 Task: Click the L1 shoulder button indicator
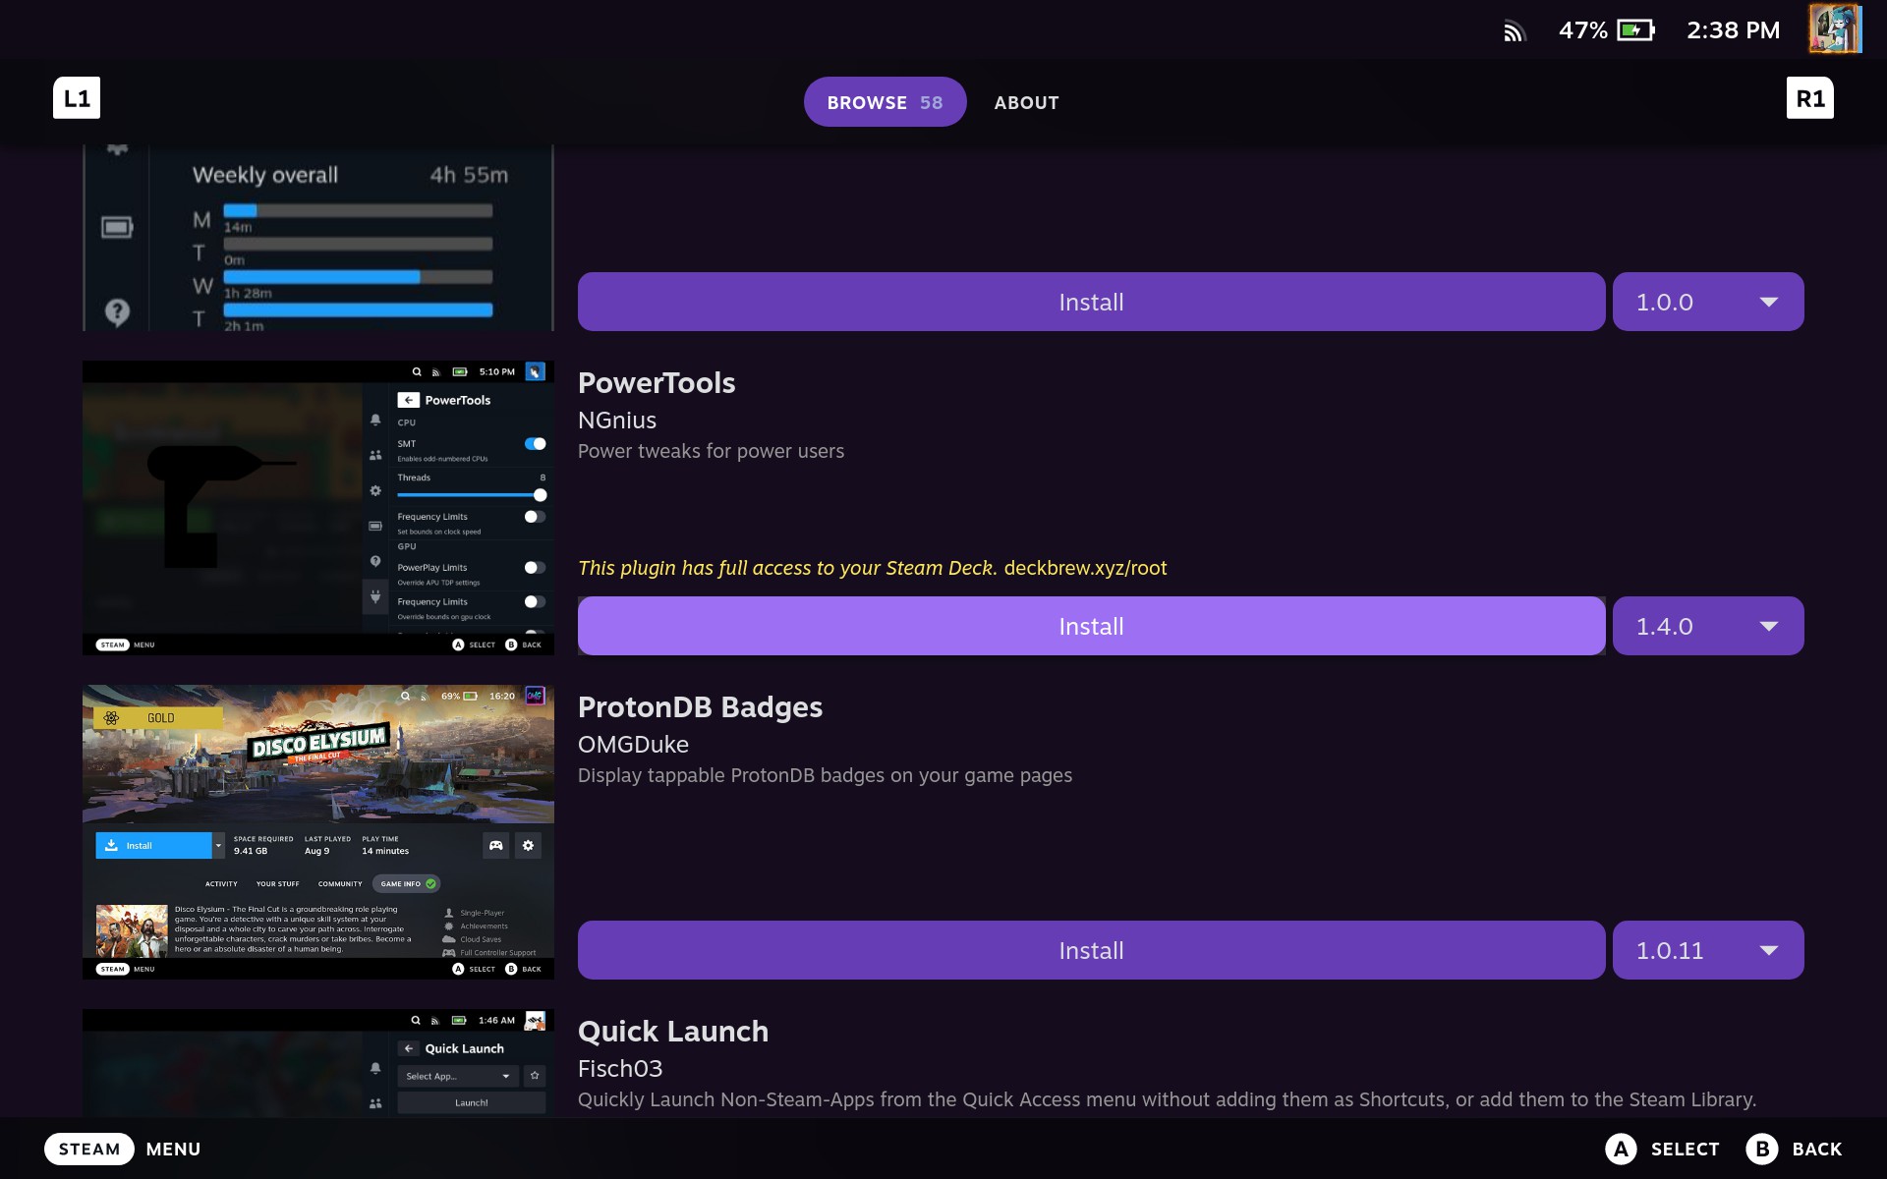coord(77,98)
